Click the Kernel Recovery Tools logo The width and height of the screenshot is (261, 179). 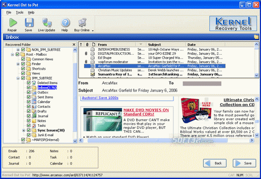[233, 23]
